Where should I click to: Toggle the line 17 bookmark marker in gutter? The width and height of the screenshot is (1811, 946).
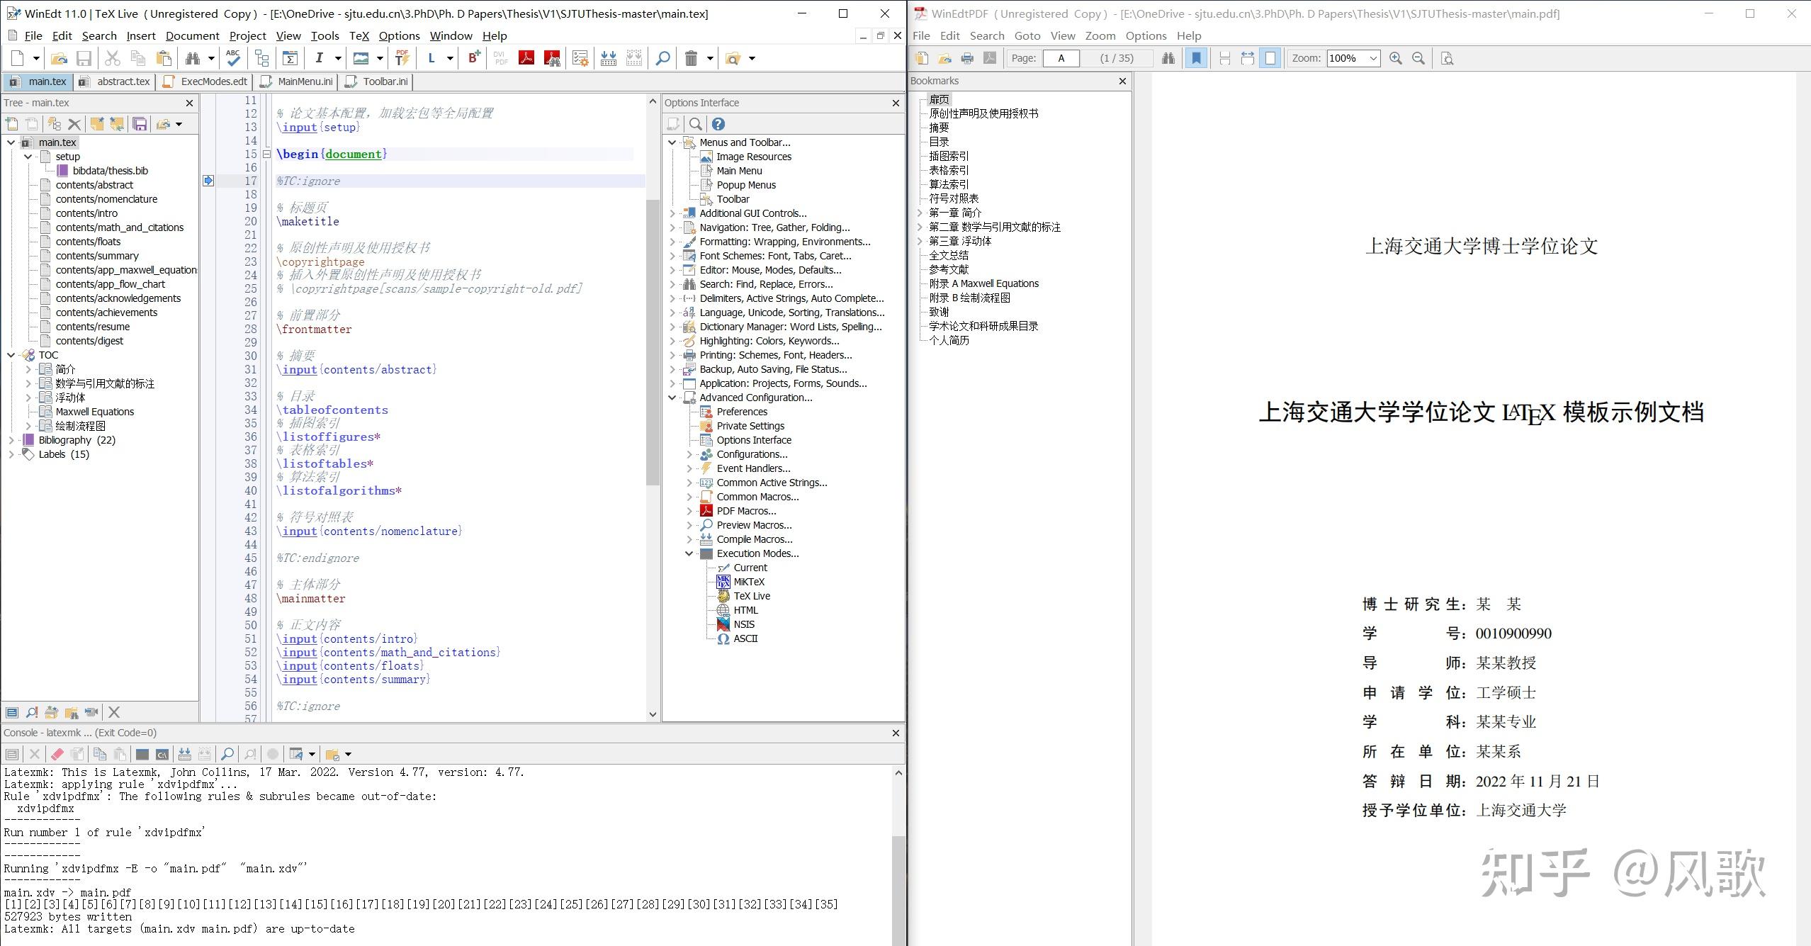[208, 181]
